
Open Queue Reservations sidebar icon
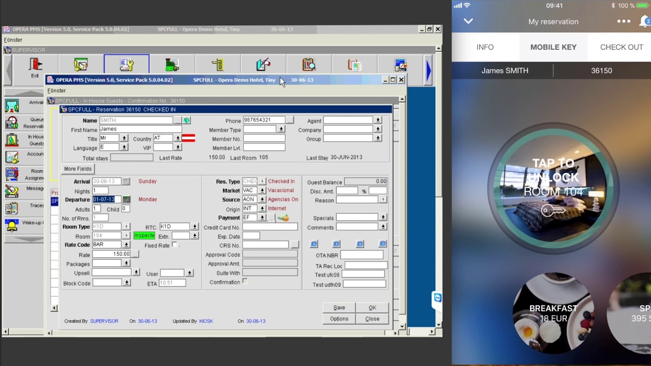tap(12, 123)
